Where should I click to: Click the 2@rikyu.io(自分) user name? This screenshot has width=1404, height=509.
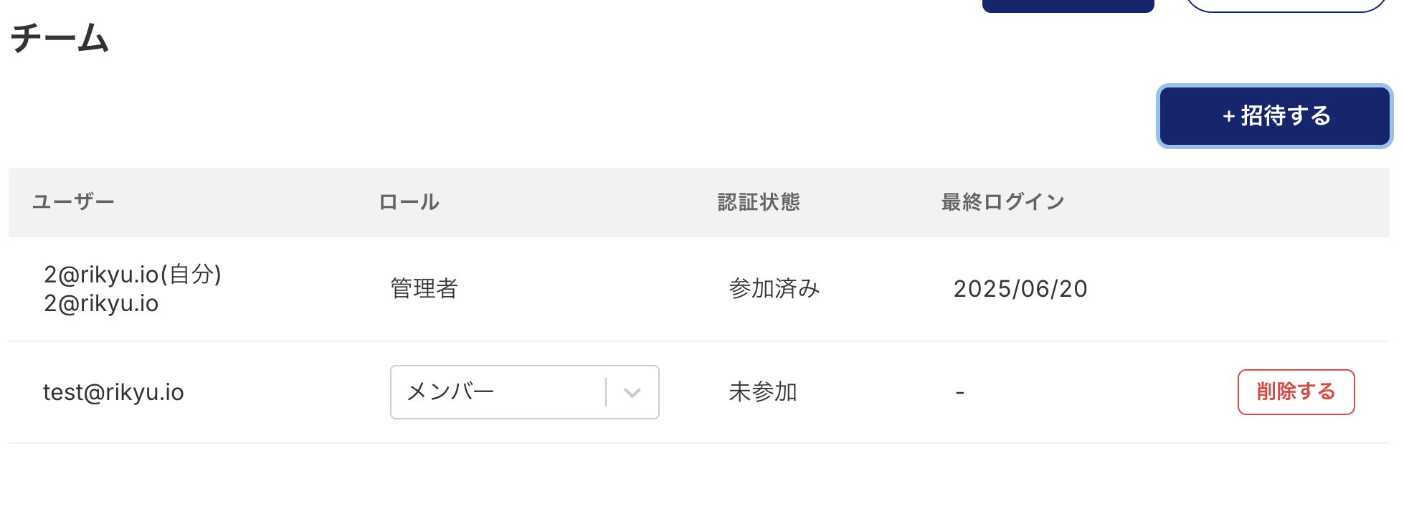click(133, 274)
